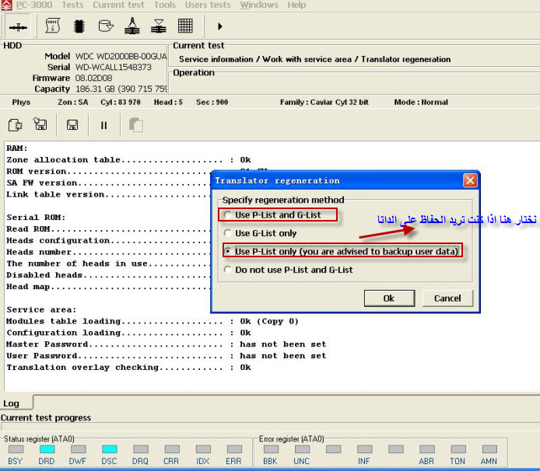Click the Zone allocation table log line
This screenshot has width=540, height=471.
tap(129, 160)
